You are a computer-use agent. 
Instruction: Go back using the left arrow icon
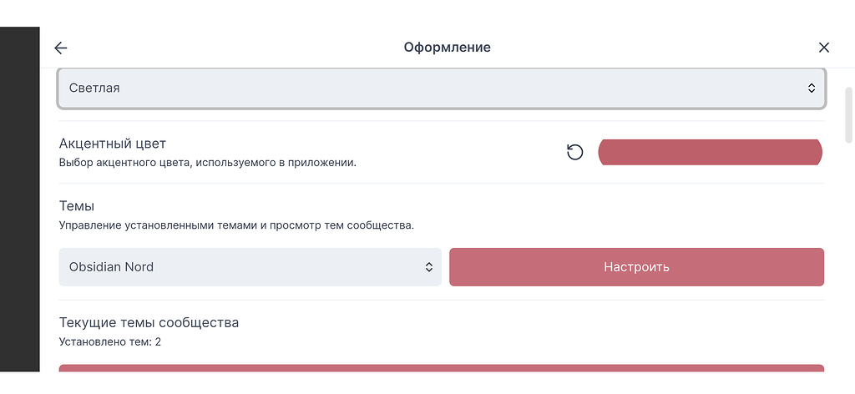[x=60, y=48]
